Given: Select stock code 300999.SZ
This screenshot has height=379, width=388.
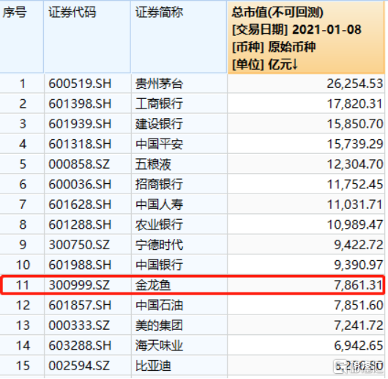Looking at the screenshot, I should (x=80, y=285).
